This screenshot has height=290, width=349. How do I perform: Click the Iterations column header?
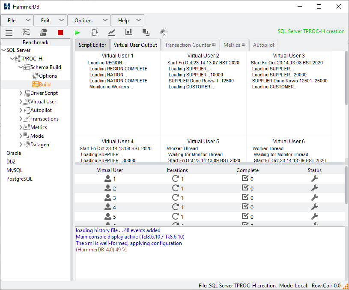point(177,170)
